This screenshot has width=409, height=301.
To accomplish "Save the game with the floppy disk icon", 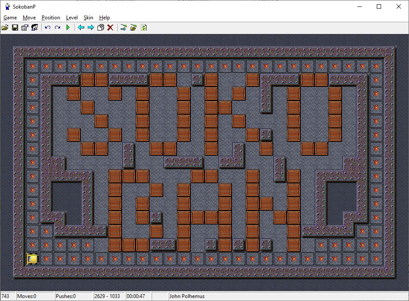I will click(15, 28).
